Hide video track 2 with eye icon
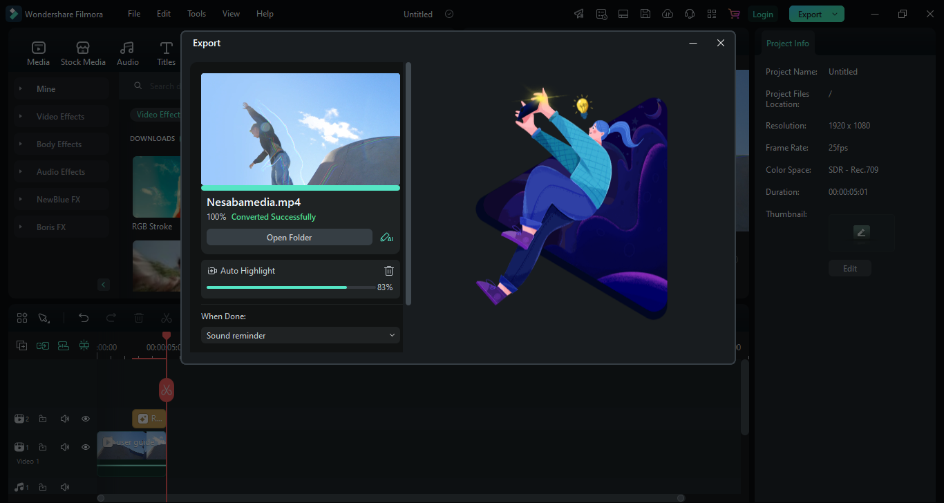 tap(86, 419)
